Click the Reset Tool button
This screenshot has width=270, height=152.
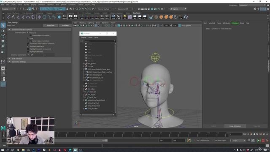51,25
